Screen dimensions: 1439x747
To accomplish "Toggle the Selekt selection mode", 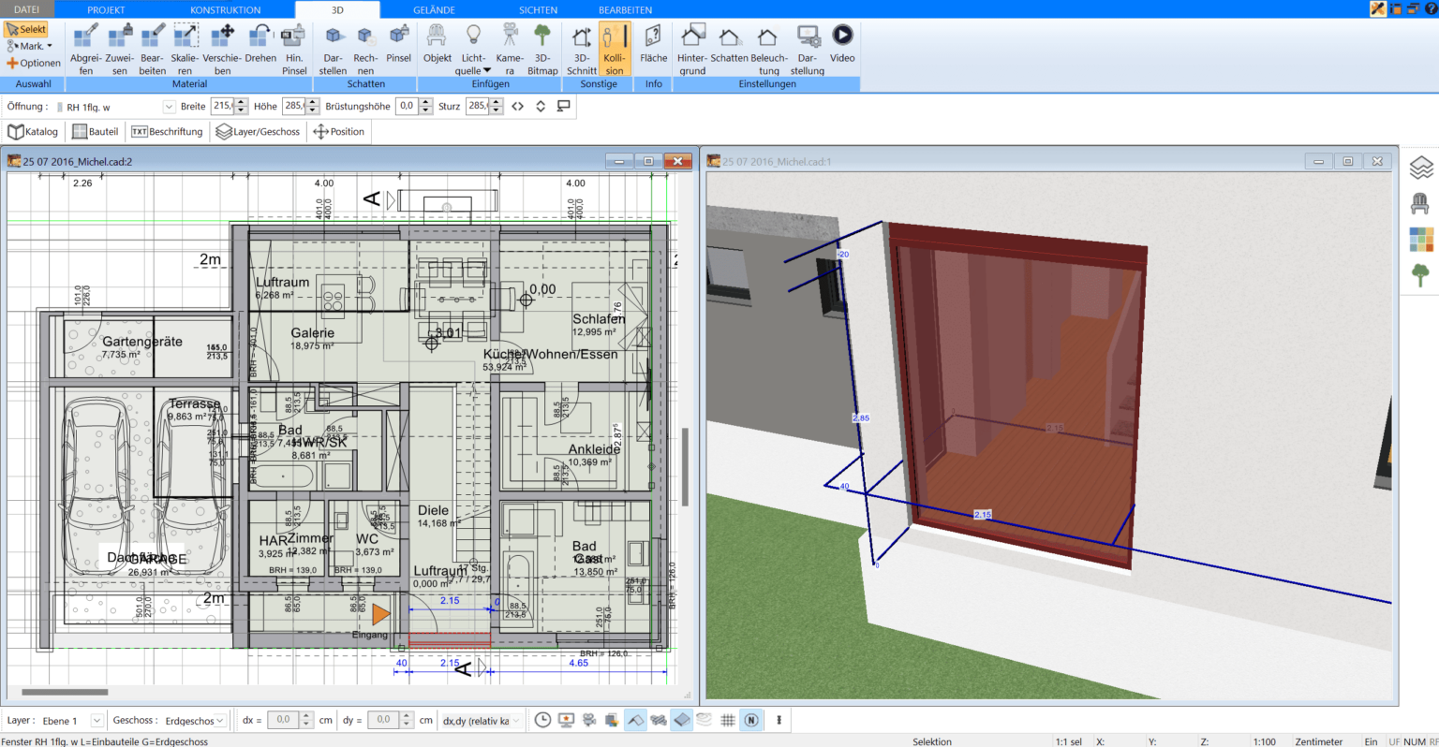I will 26,29.
